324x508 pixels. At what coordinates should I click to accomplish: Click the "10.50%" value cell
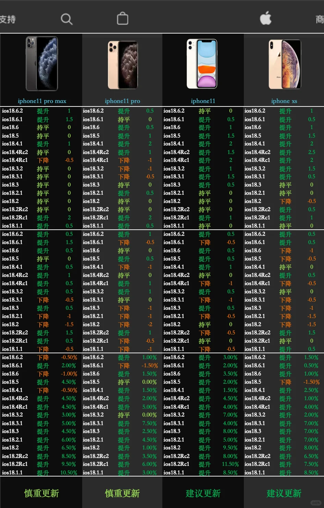click(69, 472)
